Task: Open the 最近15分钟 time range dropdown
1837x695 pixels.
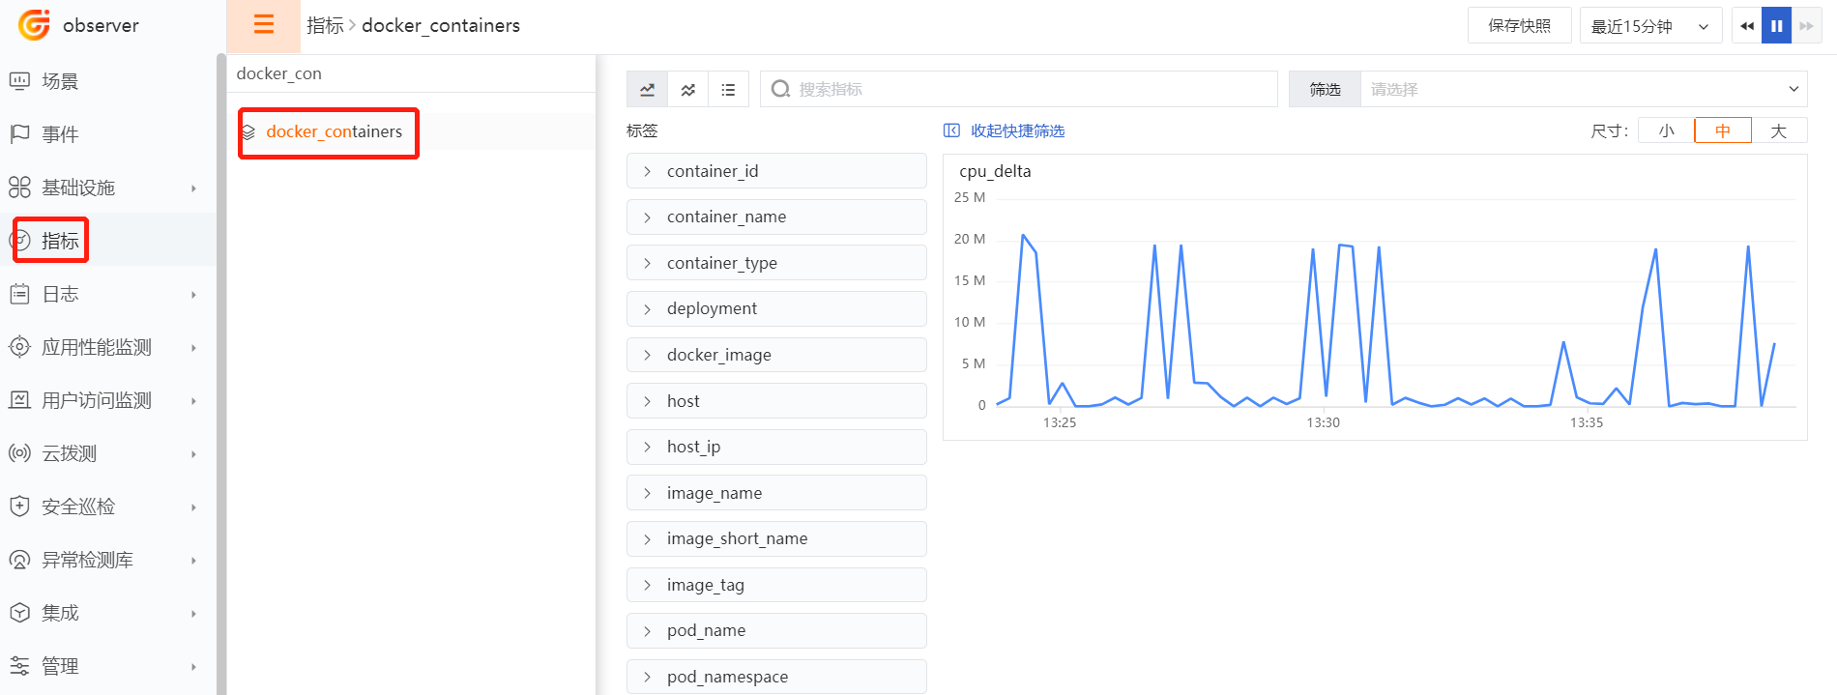Action: (1649, 26)
